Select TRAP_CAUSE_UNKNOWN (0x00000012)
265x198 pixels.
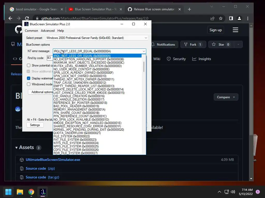coord(97,83)
